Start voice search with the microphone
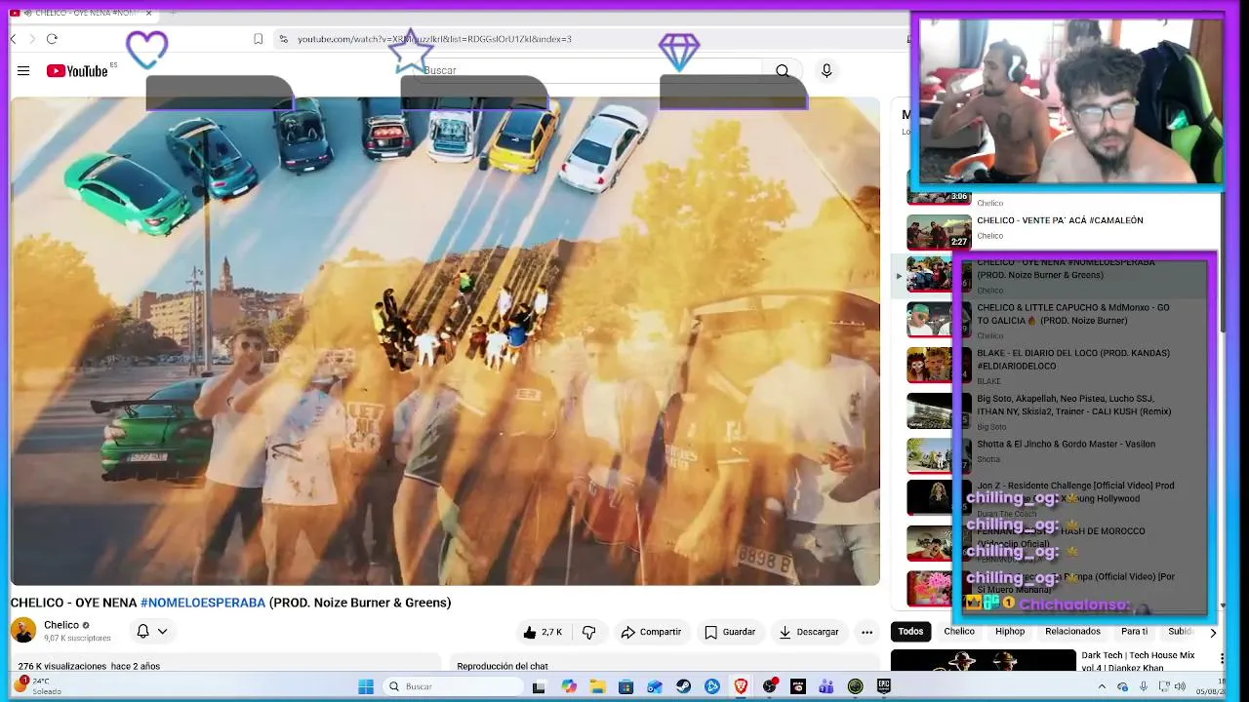The image size is (1249, 702). [x=826, y=71]
